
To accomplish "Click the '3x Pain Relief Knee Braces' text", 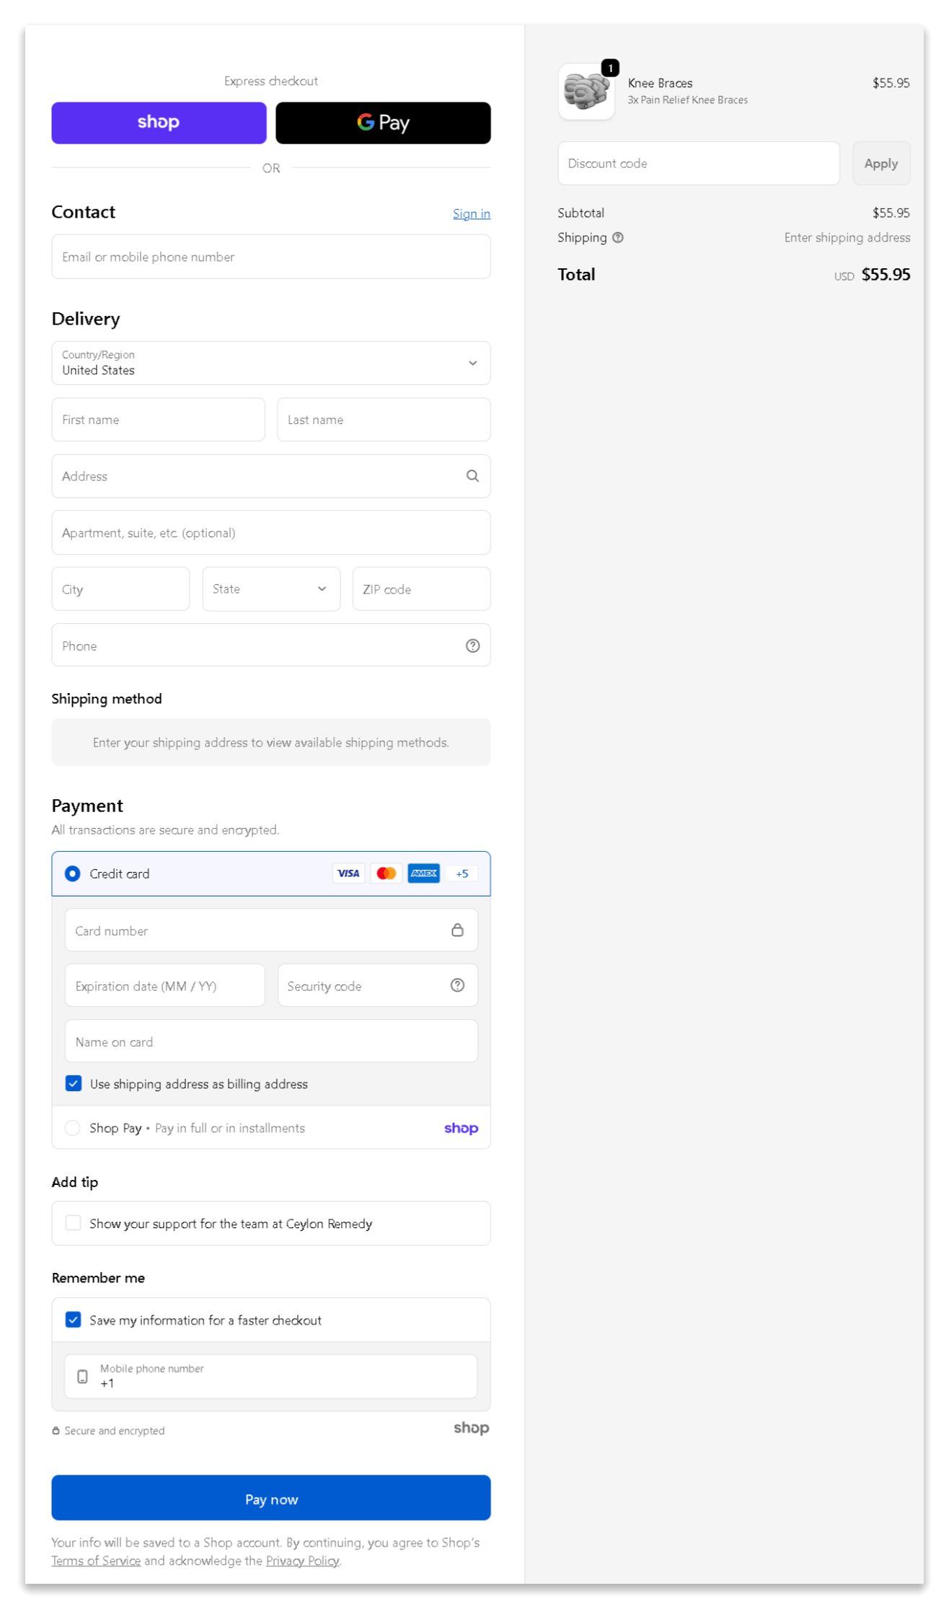I will pyautogui.click(x=687, y=100).
